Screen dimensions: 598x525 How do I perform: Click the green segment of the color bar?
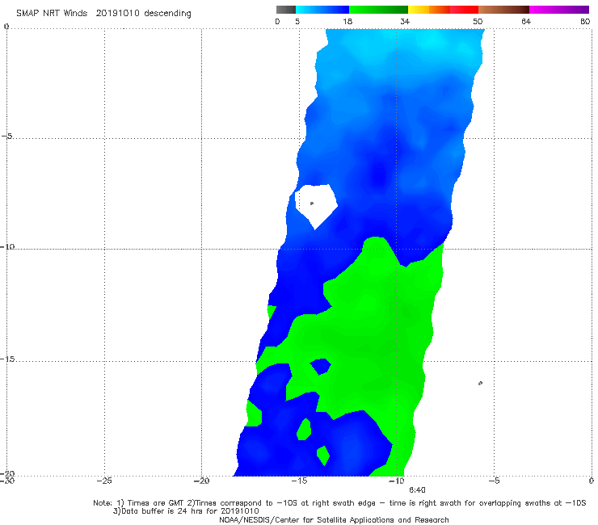379,10
